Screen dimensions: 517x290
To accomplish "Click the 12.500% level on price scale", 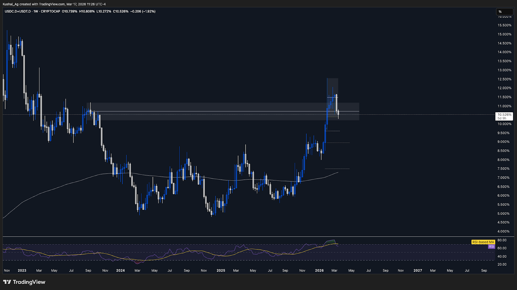I will point(504,79).
